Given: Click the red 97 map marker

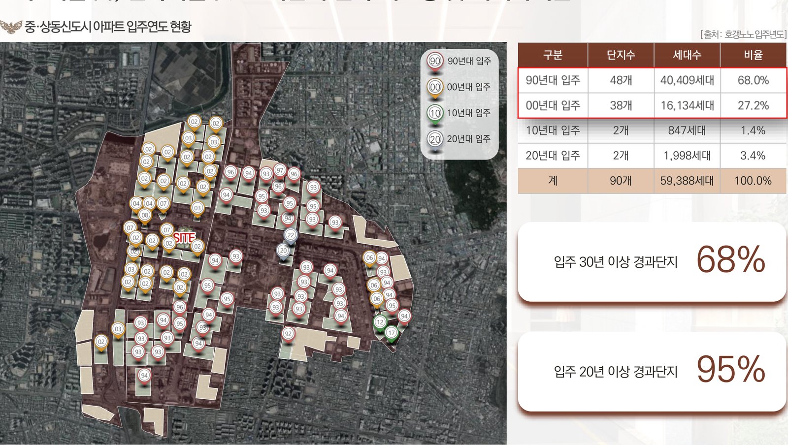Looking at the screenshot, I should tap(280, 171).
